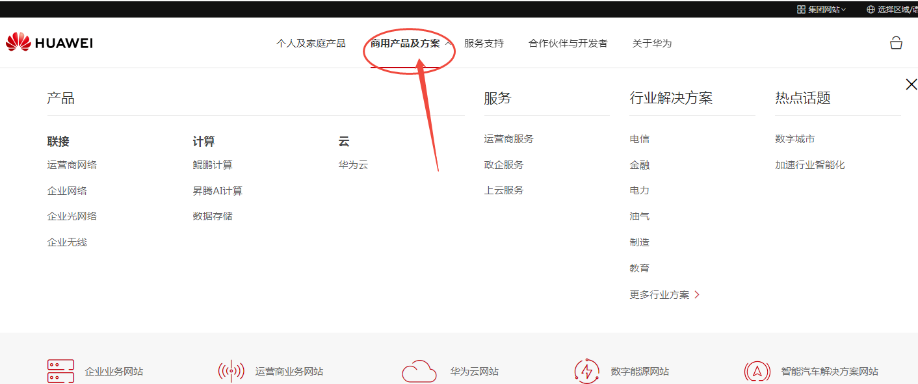Go to 数据存储
This screenshot has width=918, height=384.
[x=213, y=216]
